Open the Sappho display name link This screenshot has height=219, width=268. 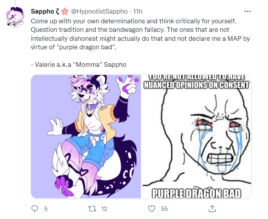pos(45,11)
